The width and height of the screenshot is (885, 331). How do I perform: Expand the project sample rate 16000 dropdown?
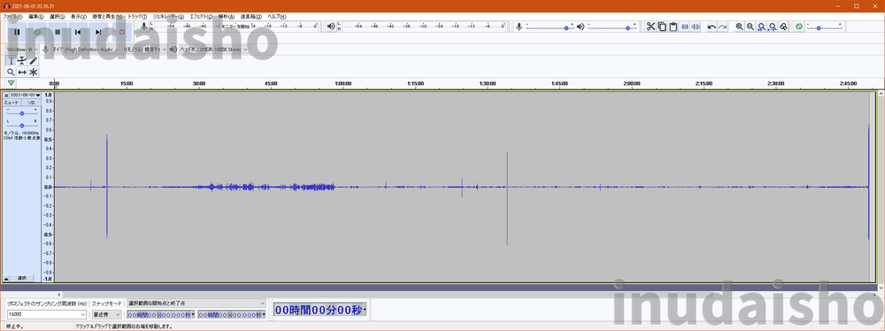click(x=47, y=314)
